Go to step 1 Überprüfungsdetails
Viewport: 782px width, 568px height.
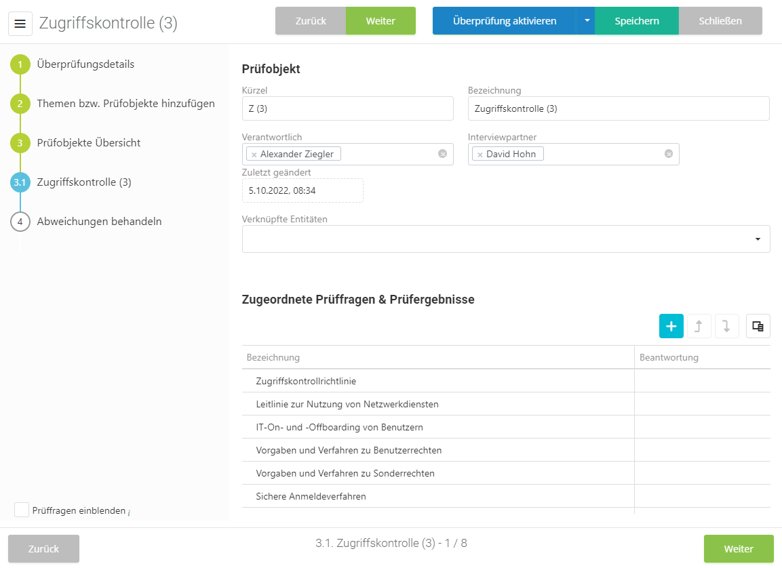pos(85,64)
